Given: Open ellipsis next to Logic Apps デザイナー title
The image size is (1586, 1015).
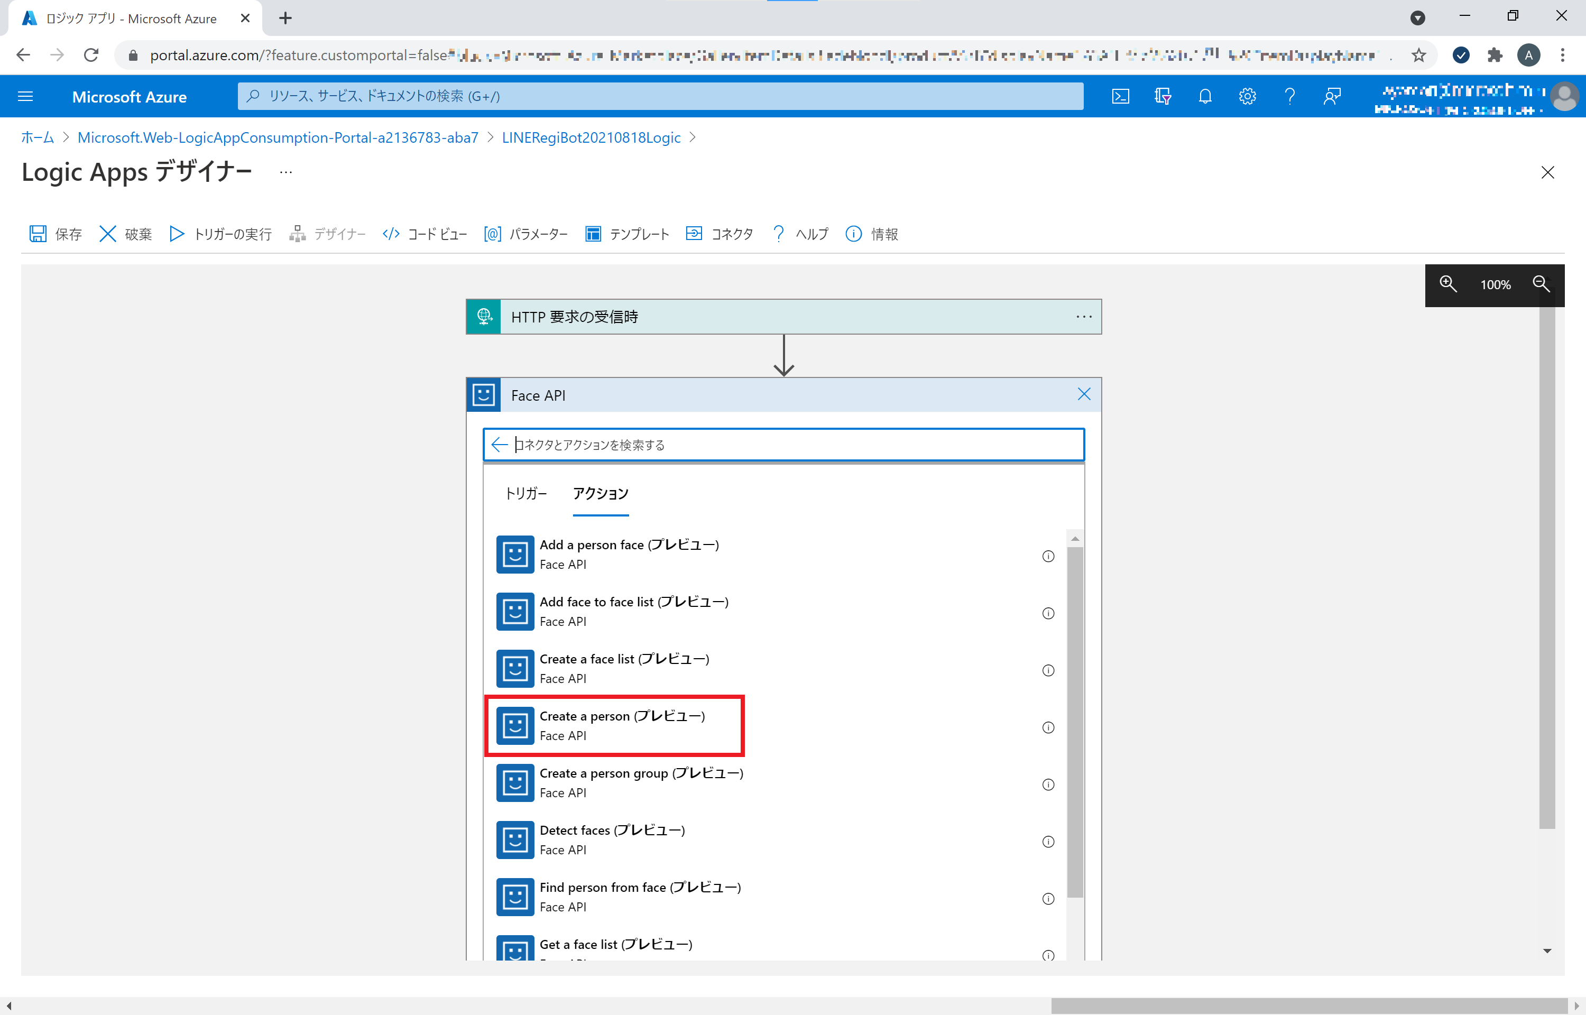Looking at the screenshot, I should [x=285, y=171].
